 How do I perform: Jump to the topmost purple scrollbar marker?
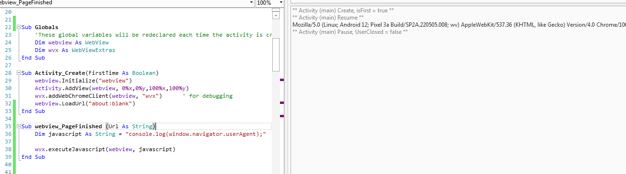pos(282,80)
